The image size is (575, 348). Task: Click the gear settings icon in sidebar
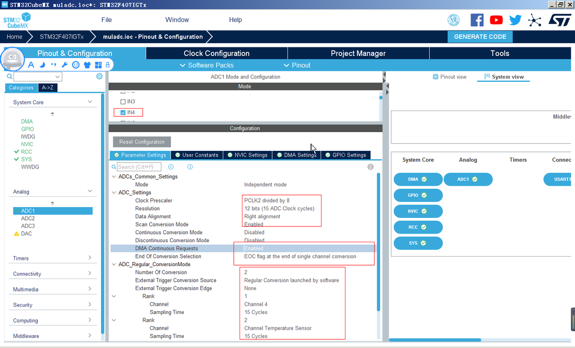(x=99, y=77)
